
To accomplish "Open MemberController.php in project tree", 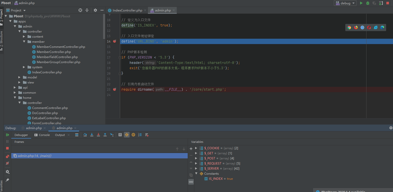I will coord(54,52).
